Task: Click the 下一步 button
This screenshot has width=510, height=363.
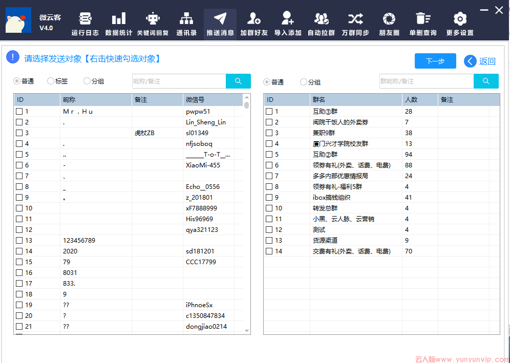Action: pyautogui.click(x=435, y=61)
